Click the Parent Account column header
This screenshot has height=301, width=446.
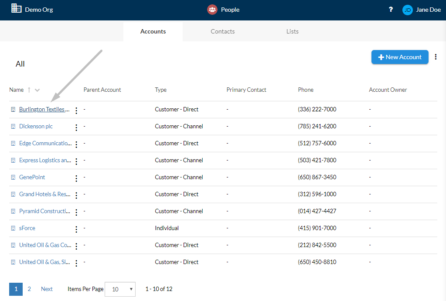(x=102, y=90)
